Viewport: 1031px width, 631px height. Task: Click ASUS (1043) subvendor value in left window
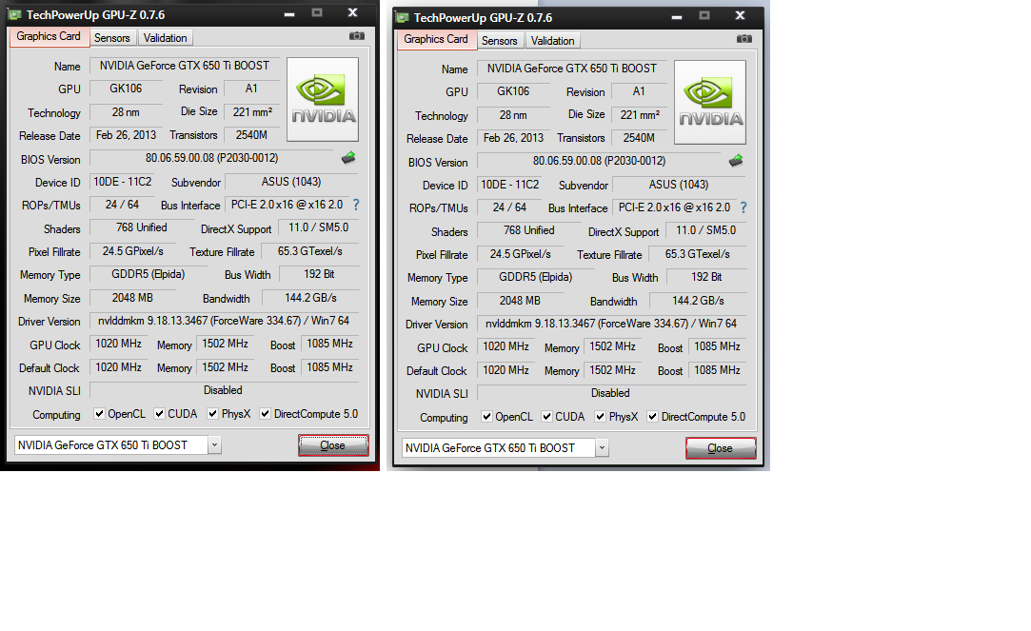(x=291, y=182)
